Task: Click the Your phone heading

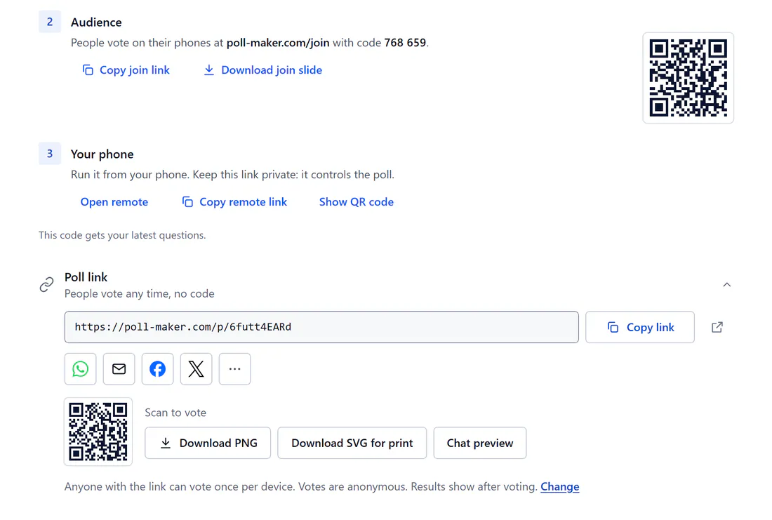Action: click(x=102, y=154)
